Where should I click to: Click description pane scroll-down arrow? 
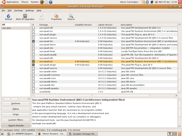pyautogui.click(x=179, y=126)
